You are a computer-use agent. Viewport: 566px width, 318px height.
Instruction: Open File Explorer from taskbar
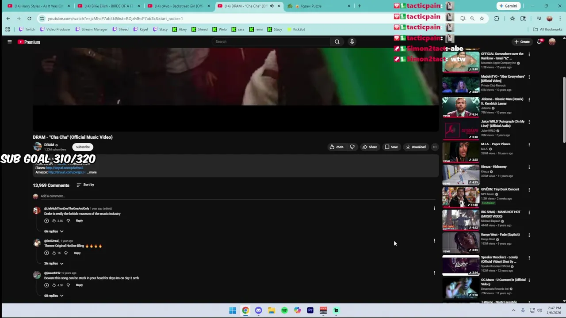[x=271, y=310]
